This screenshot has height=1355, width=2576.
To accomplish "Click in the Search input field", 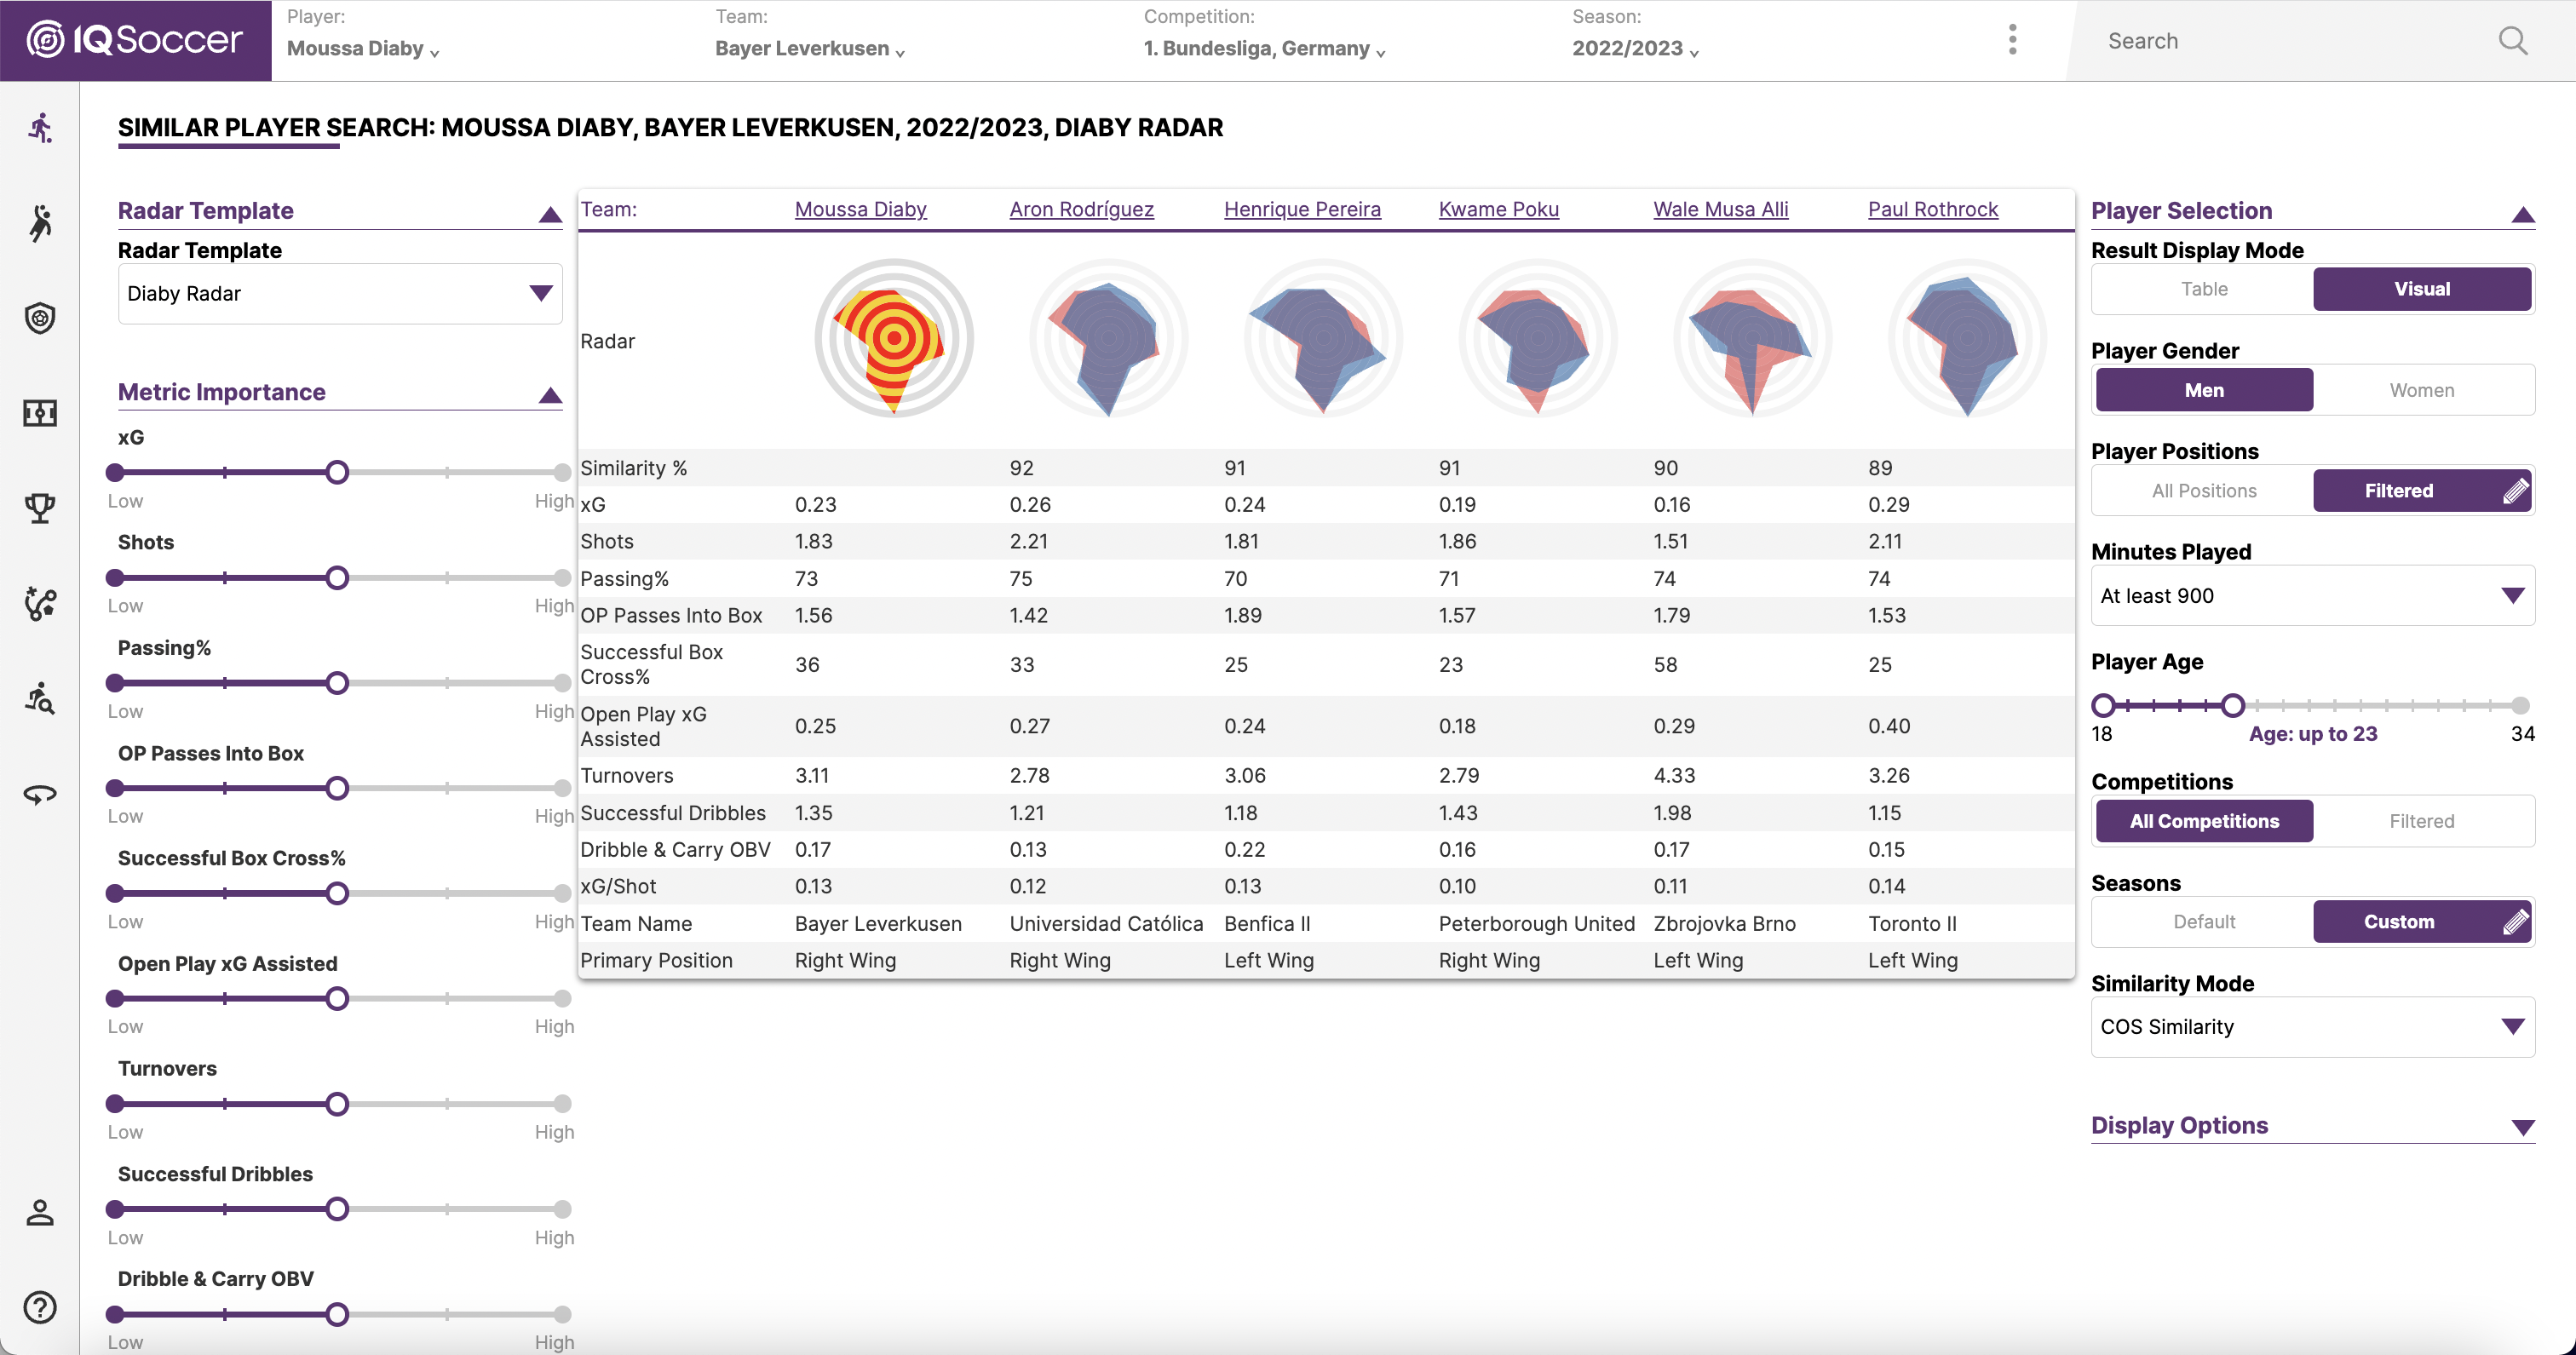I will click(x=2290, y=41).
